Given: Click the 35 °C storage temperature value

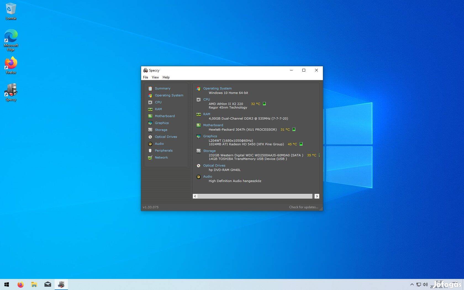Looking at the screenshot, I should click(312, 155).
